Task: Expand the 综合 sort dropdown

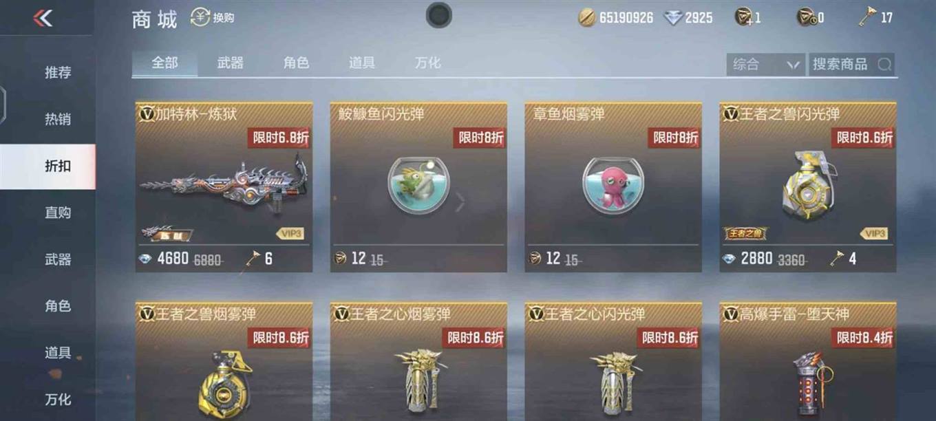Action: pyautogui.click(x=766, y=65)
